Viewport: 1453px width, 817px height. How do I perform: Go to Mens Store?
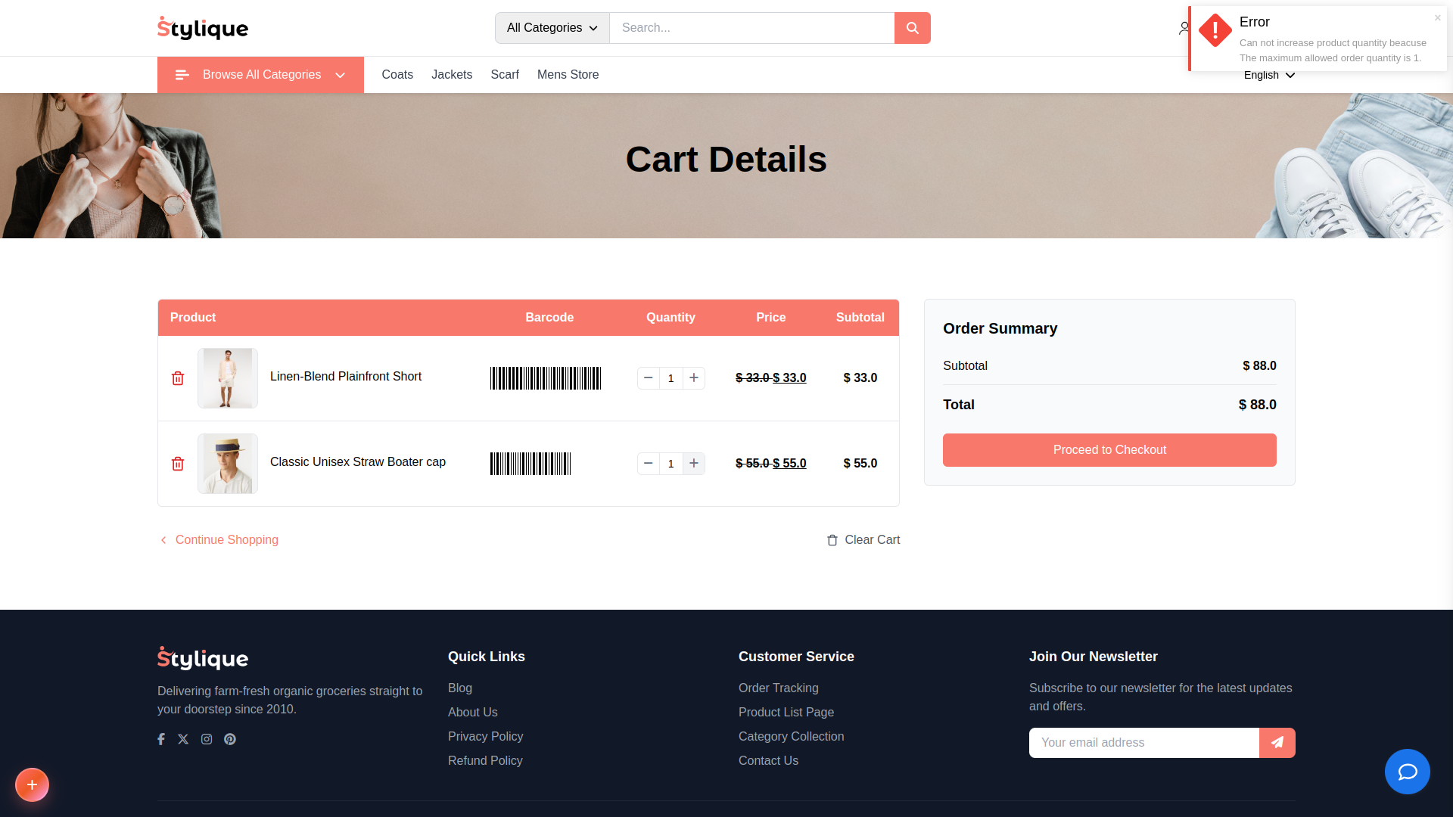click(568, 75)
